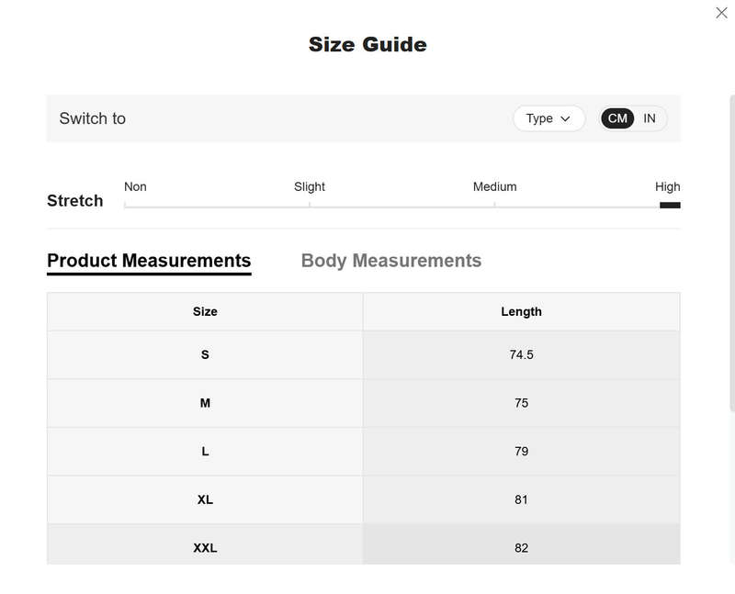Image resolution: width=735 pixels, height=594 pixels.
Task: Open the Type dropdown
Action: tap(548, 118)
